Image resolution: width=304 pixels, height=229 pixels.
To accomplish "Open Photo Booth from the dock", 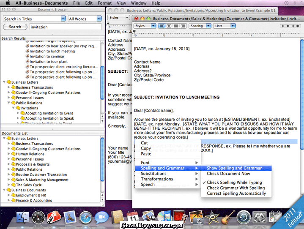I will (180, 216).
